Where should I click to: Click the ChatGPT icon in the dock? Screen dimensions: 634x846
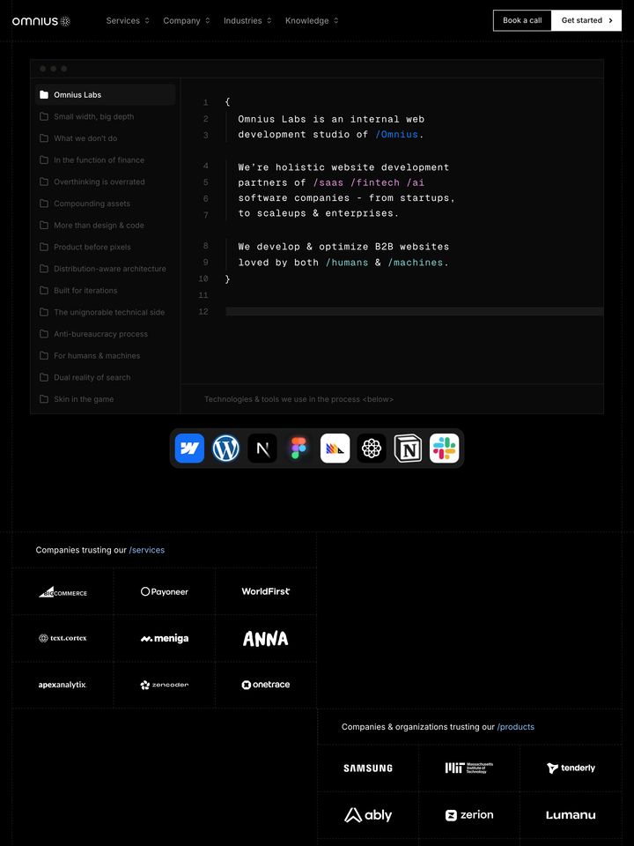[x=372, y=449]
